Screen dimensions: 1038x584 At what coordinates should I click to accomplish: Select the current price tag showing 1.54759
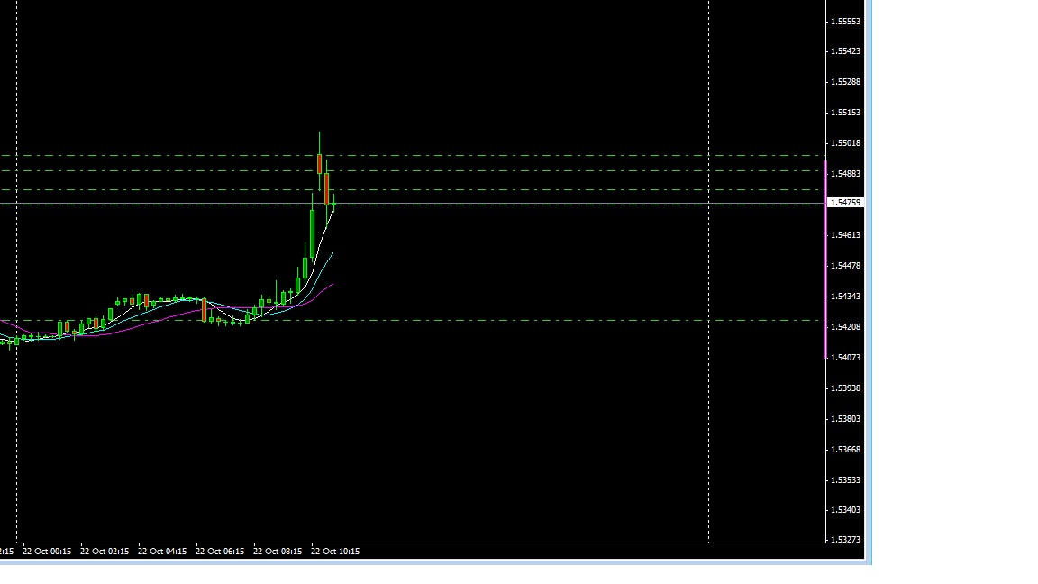(x=844, y=203)
